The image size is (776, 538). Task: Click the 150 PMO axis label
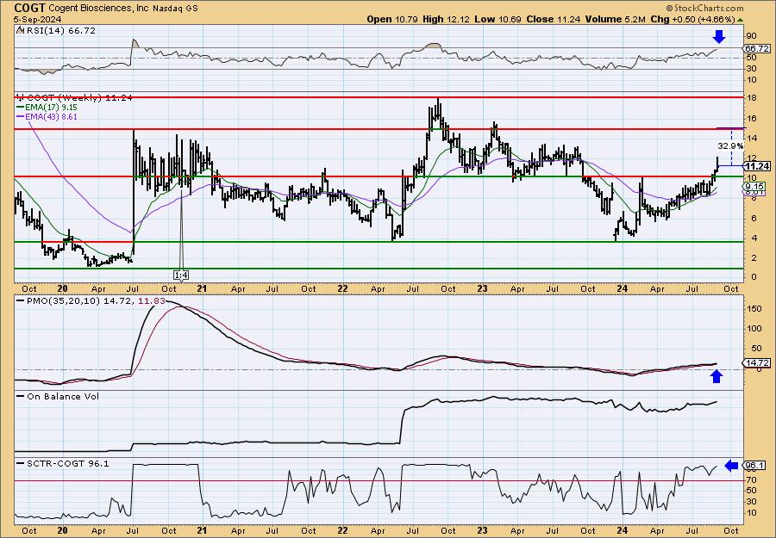[754, 308]
